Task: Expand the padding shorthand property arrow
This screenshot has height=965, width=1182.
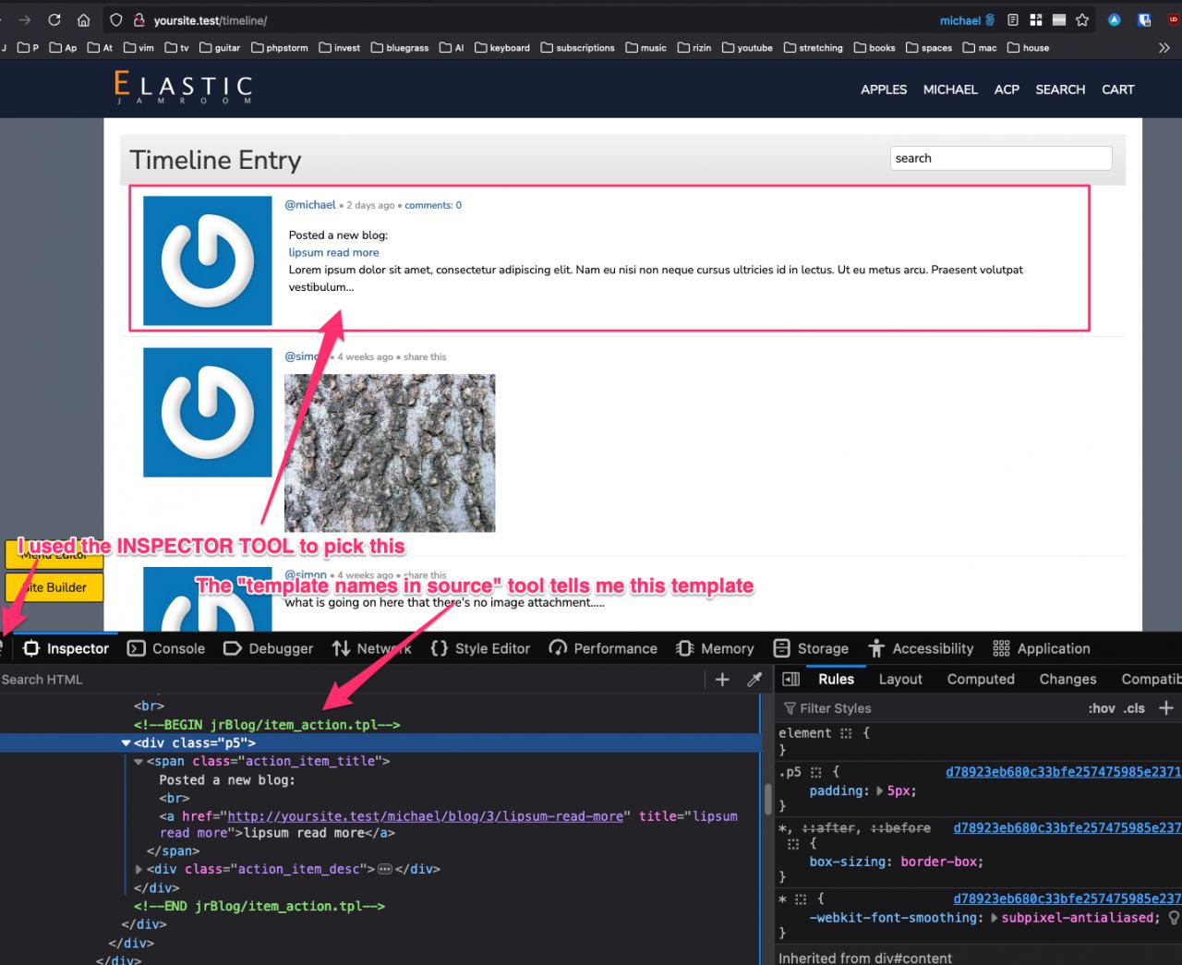Action: 879,791
